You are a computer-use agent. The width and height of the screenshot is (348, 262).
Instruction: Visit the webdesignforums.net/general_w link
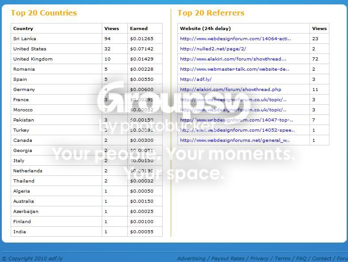tap(235, 140)
